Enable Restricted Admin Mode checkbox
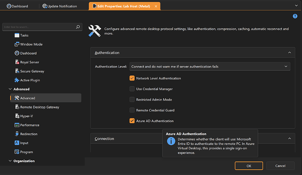The width and height of the screenshot is (302, 175). point(132,100)
